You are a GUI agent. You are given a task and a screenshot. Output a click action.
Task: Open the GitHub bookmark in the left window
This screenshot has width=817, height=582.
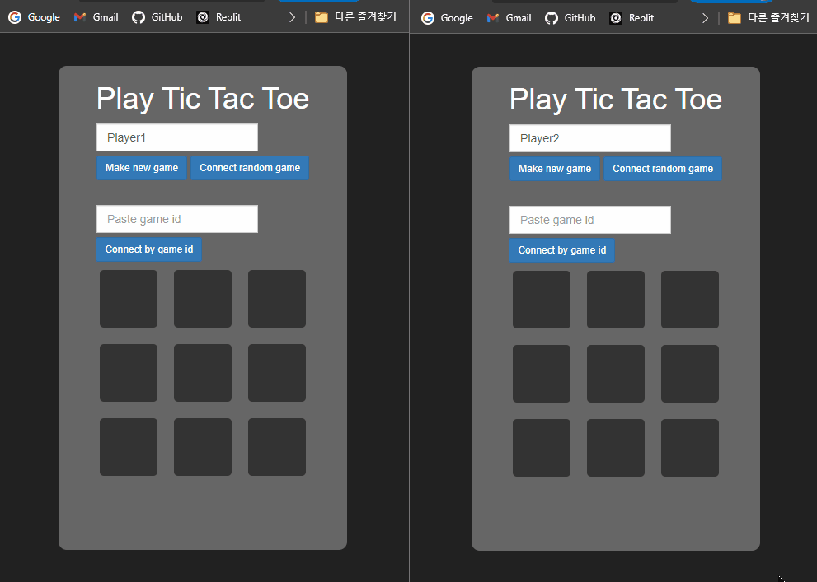pyautogui.click(x=157, y=17)
